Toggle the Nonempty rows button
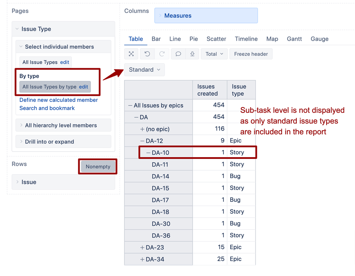355x276 pixels. coord(98,167)
